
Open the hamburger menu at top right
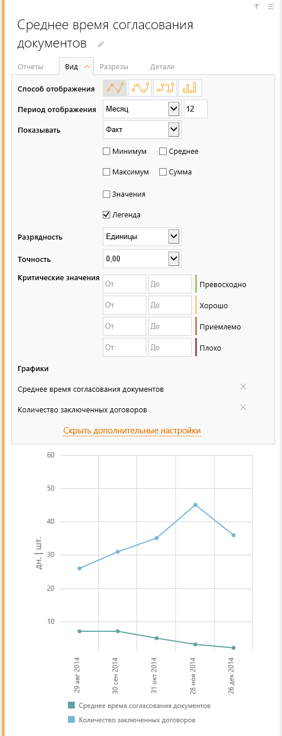coord(271,6)
